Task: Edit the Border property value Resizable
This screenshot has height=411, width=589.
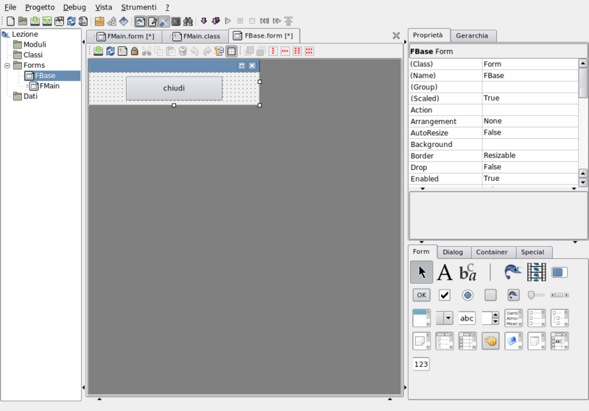Action: pos(529,156)
